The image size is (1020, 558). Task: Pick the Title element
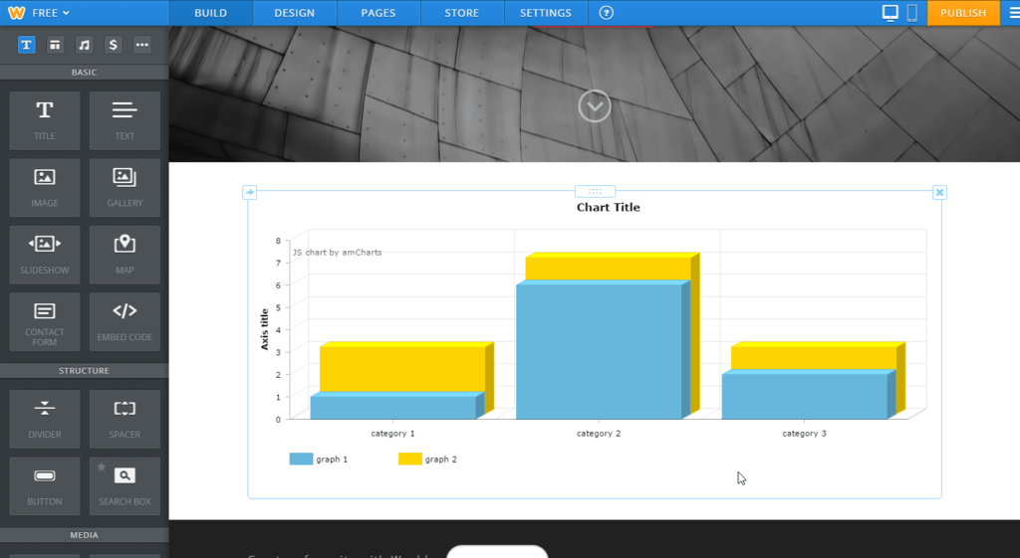(x=45, y=120)
